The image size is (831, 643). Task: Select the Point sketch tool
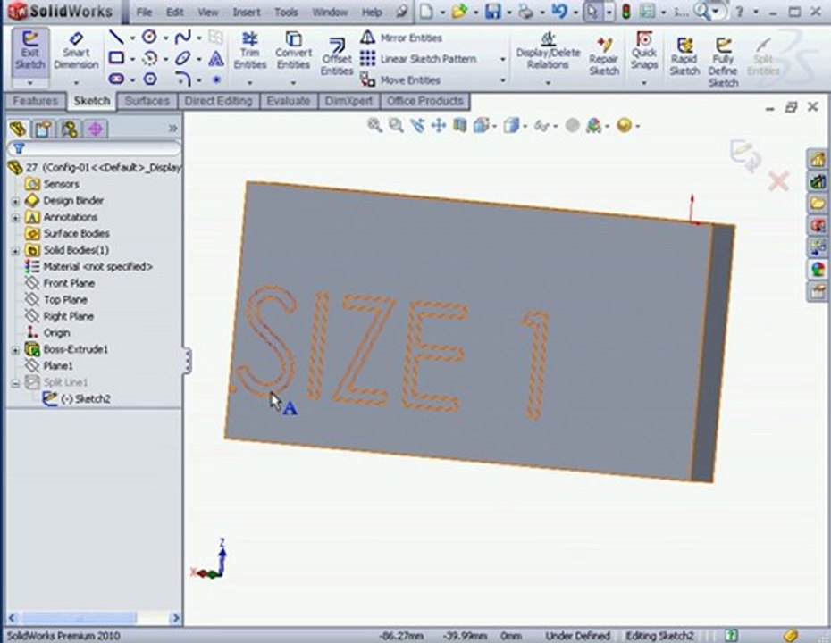tap(216, 79)
